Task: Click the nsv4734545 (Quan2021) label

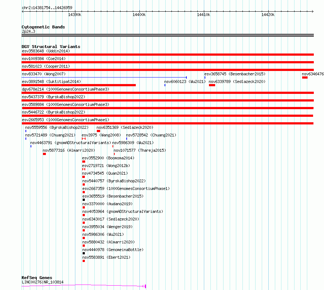Action: 105,173
